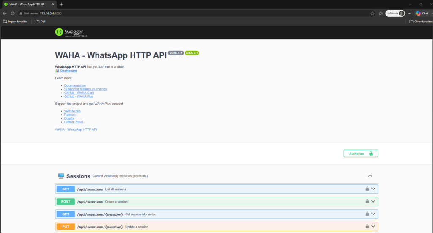Open the Patreon link

[70, 115]
